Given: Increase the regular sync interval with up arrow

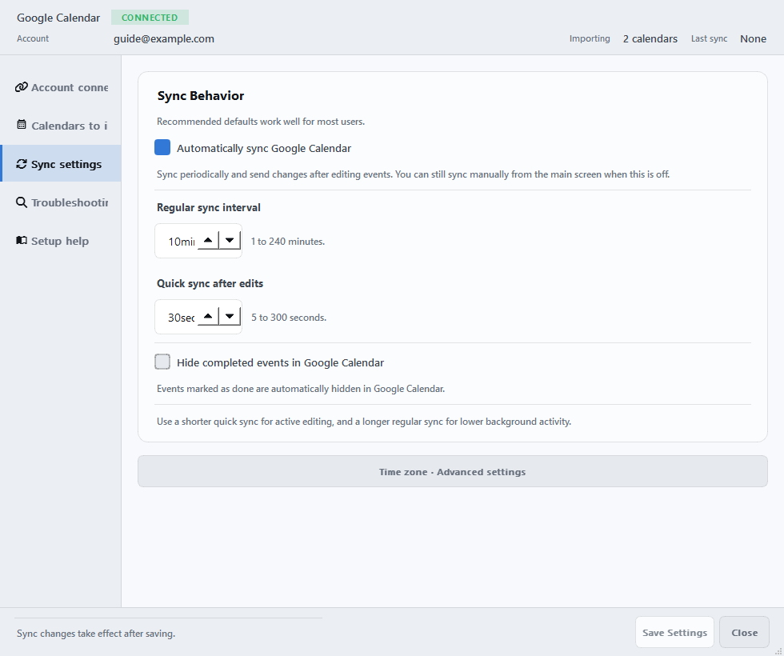Looking at the screenshot, I should pyautogui.click(x=208, y=241).
